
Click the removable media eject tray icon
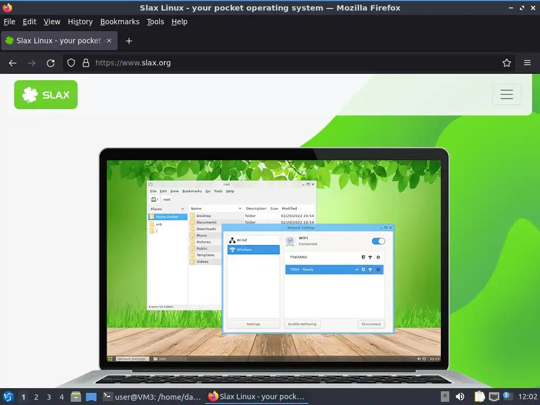(445, 397)
